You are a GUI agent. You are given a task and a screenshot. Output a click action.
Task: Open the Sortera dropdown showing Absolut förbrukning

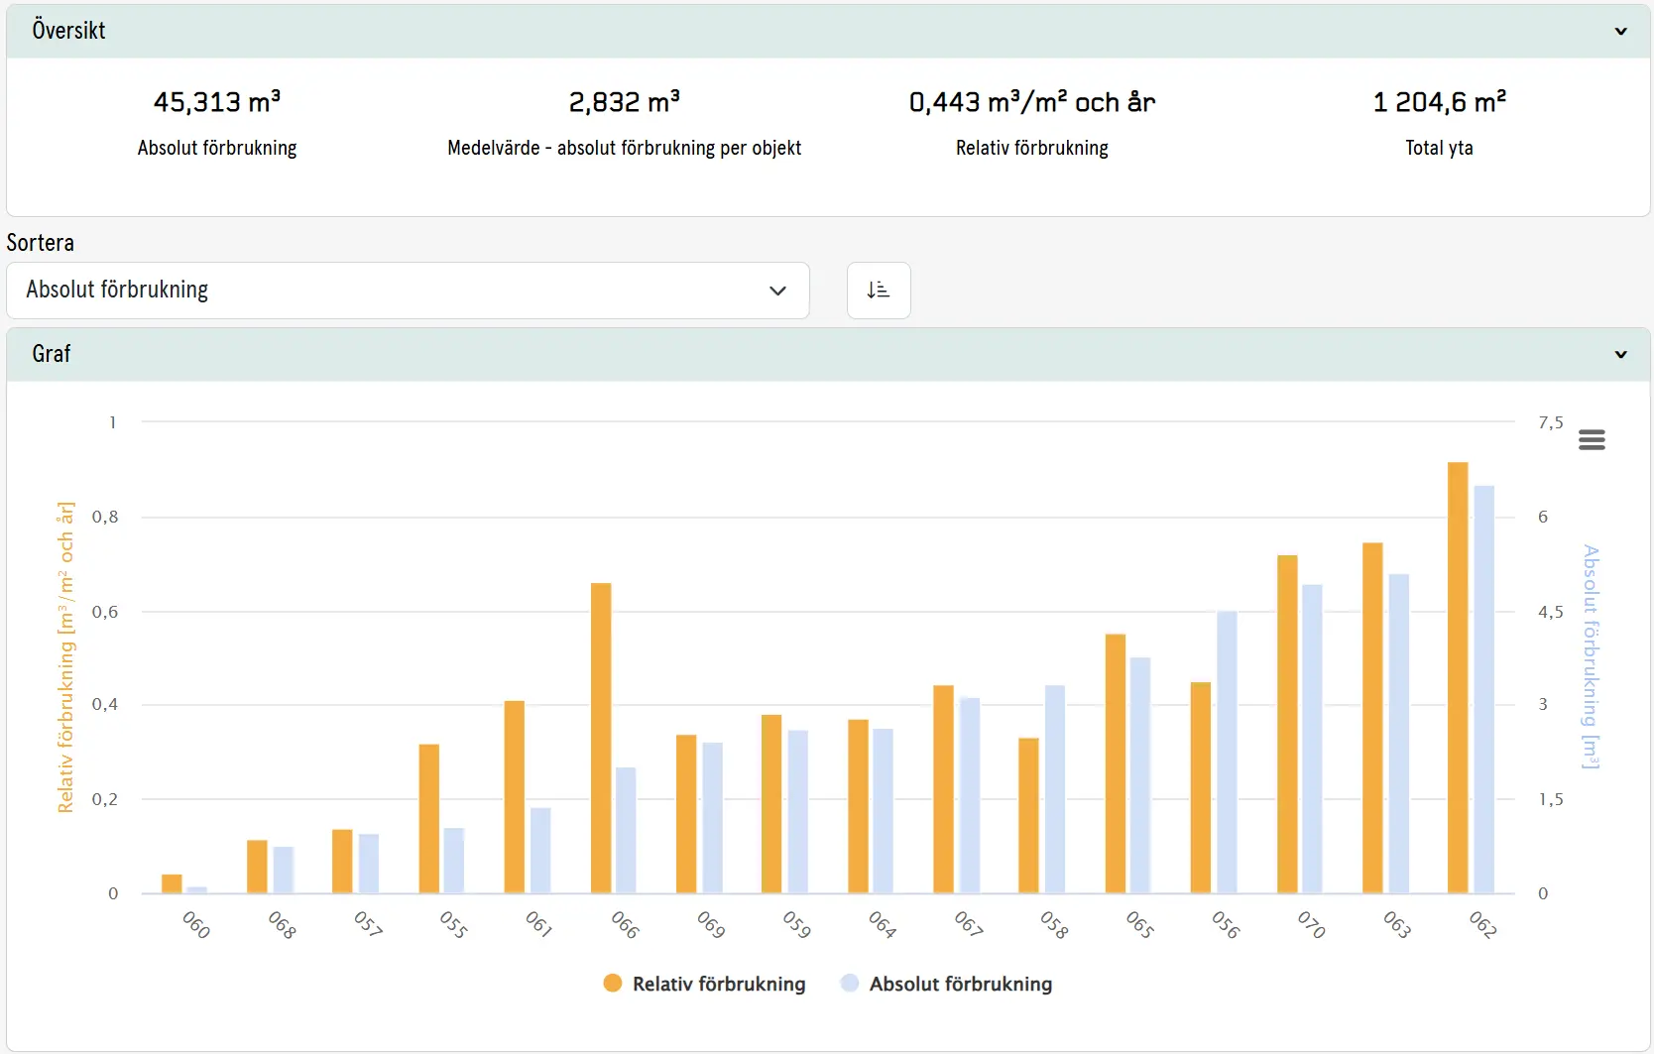[408, 291]
